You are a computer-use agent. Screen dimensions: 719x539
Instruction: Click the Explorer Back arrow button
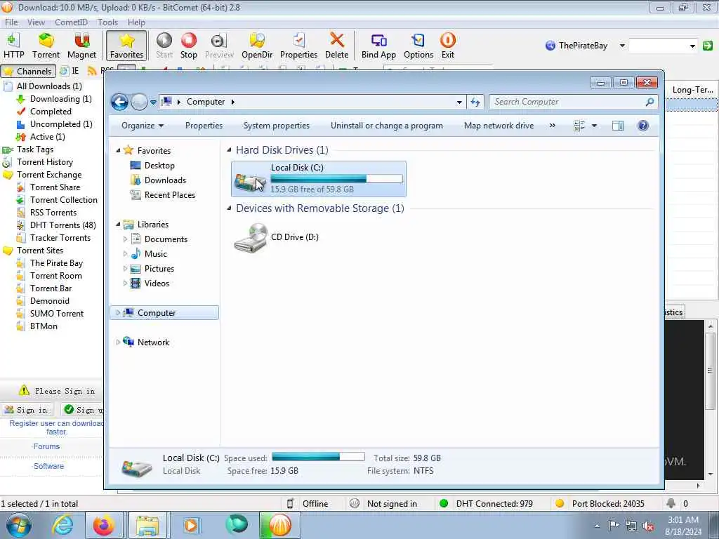pos(119,102)
